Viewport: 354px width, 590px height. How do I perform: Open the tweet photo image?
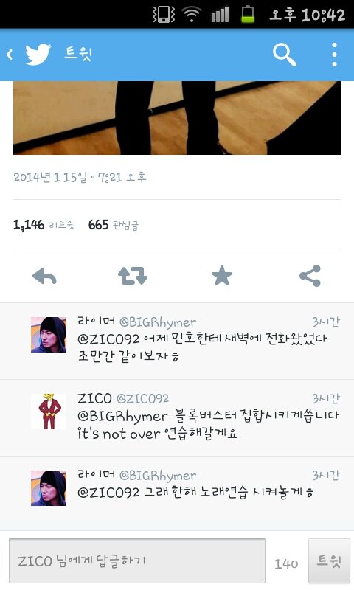[177, 118]
